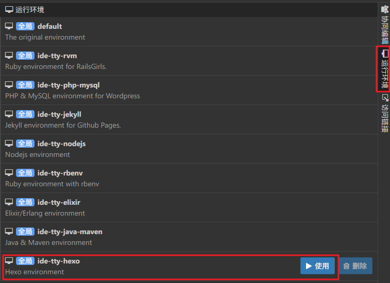
Task: Click 全局 badge on ide-tty-java-maven row
Action: coord(25,232)
